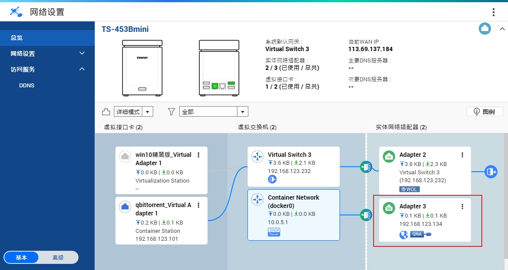The width and height of the screenshot is (508, 270).
Task: Click the Container Network docker0 icon
Action: [x=257, y=200]
